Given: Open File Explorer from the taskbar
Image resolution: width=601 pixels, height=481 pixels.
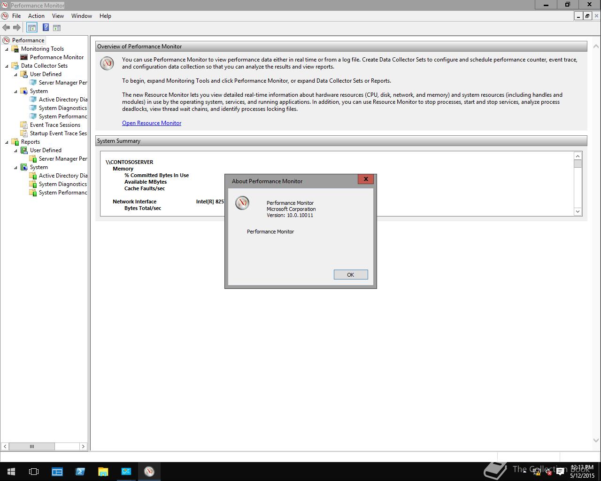Looking at the screenshot, I should point(103,472).
